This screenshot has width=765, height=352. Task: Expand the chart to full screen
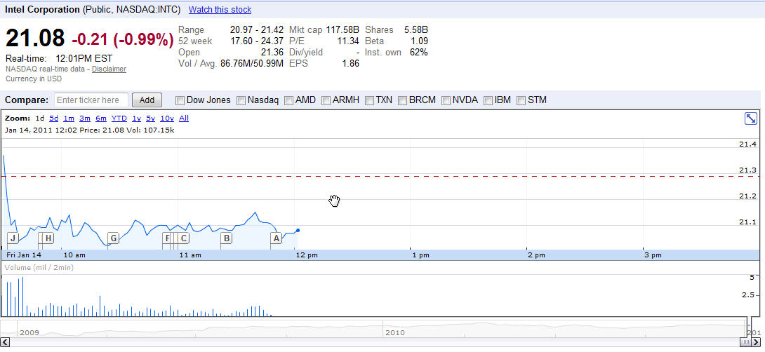[x=750, y=119]
